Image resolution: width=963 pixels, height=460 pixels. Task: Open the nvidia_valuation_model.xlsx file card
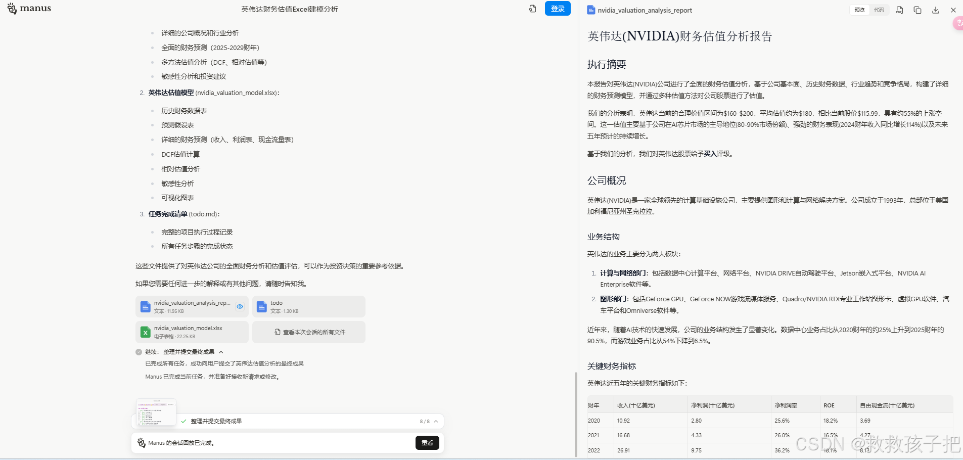(x=192, y=332)
